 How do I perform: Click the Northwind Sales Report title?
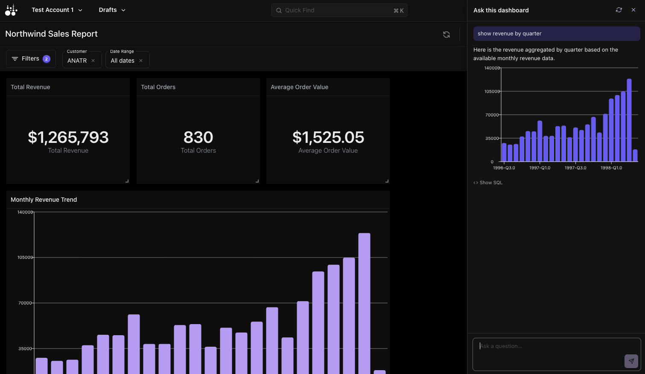[51, 34]
